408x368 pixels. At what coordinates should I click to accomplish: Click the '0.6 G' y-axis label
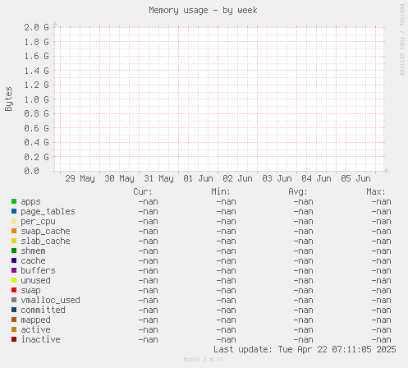[x=36, y=128]
